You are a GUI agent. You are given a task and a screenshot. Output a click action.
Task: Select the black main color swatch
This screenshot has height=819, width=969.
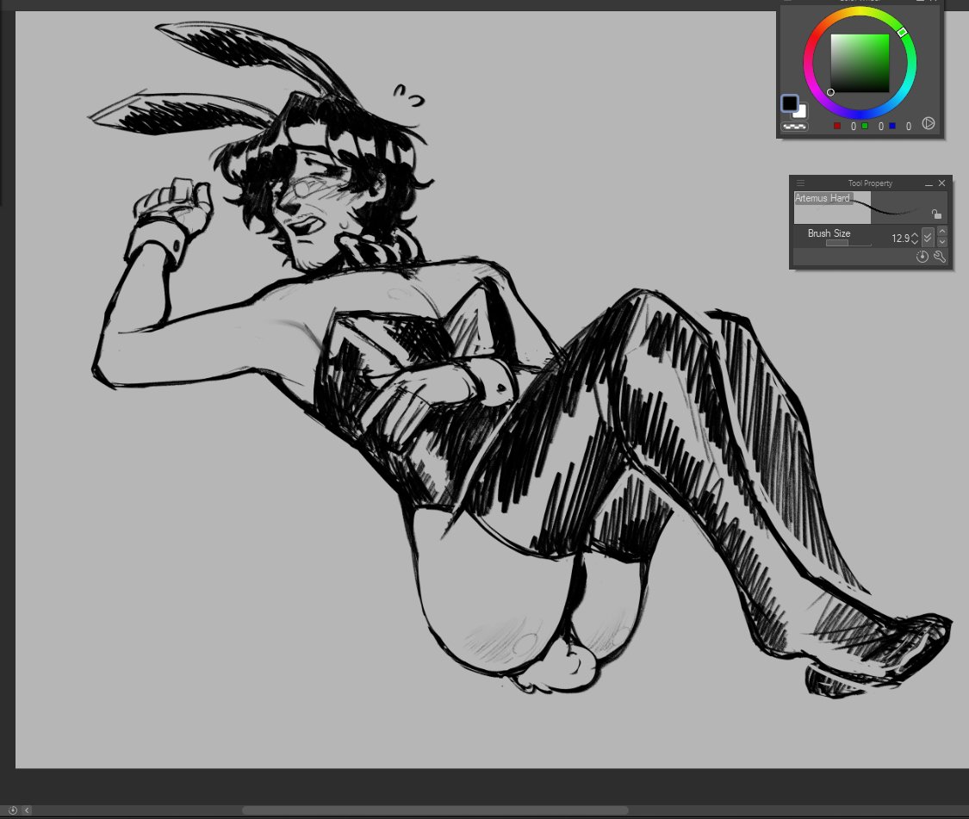[789, 103]
